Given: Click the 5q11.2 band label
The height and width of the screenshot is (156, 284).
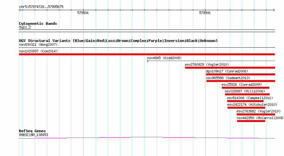Looking at the screenshot, I should (x=25, y=28).
